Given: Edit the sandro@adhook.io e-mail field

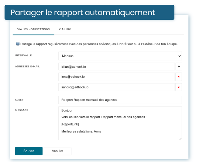Looking at the screenshot, I should (117, 87).
